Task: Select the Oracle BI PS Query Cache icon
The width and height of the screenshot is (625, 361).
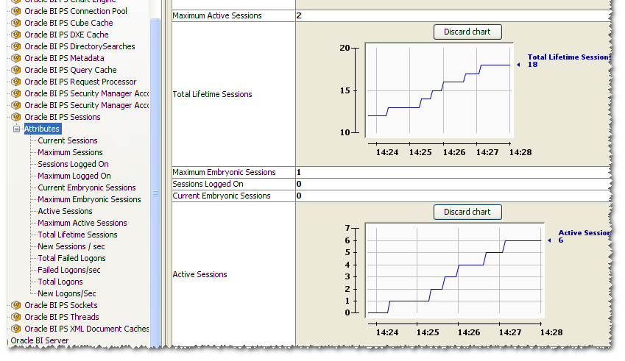Action: point(15,70)
